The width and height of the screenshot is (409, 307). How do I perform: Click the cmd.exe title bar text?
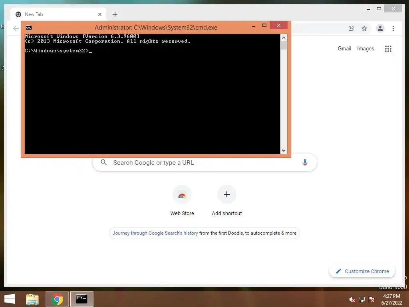pos(156,28)
